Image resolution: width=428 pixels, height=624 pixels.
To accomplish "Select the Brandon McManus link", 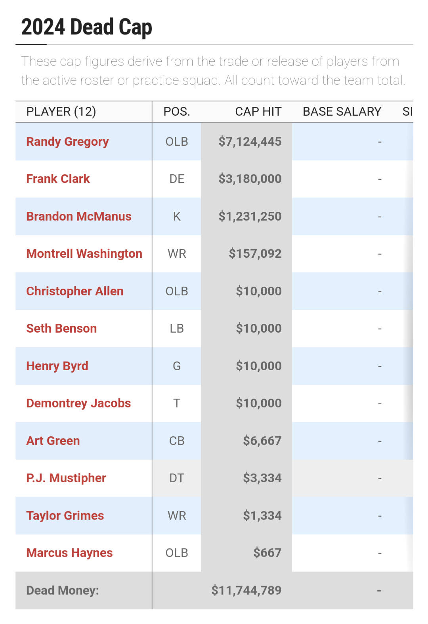I will coord(79,217).
